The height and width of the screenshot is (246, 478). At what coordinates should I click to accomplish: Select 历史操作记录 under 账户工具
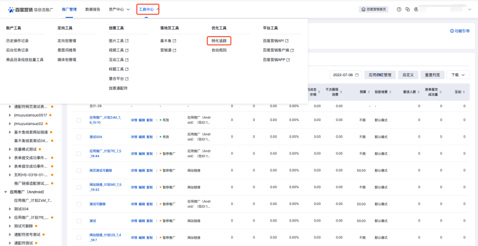(17, 41)
